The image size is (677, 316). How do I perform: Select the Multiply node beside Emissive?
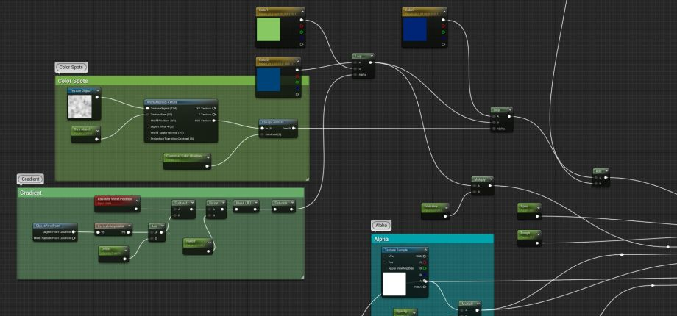(482, 185)
